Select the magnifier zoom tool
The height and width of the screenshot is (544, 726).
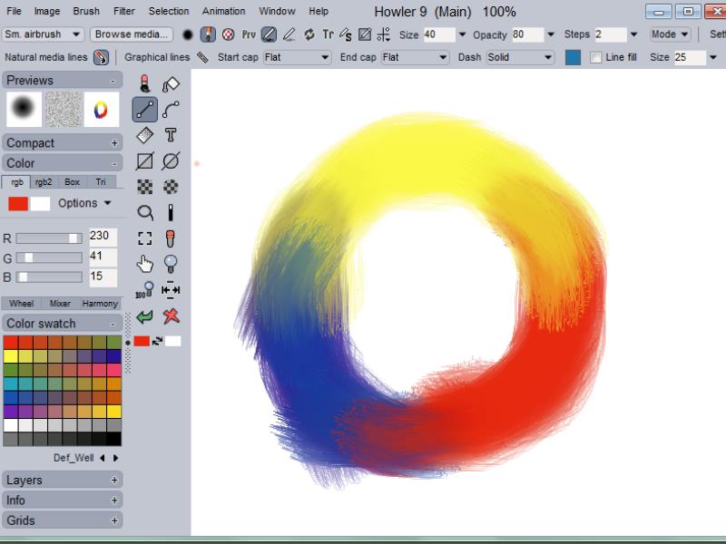[x=145, y=213]
